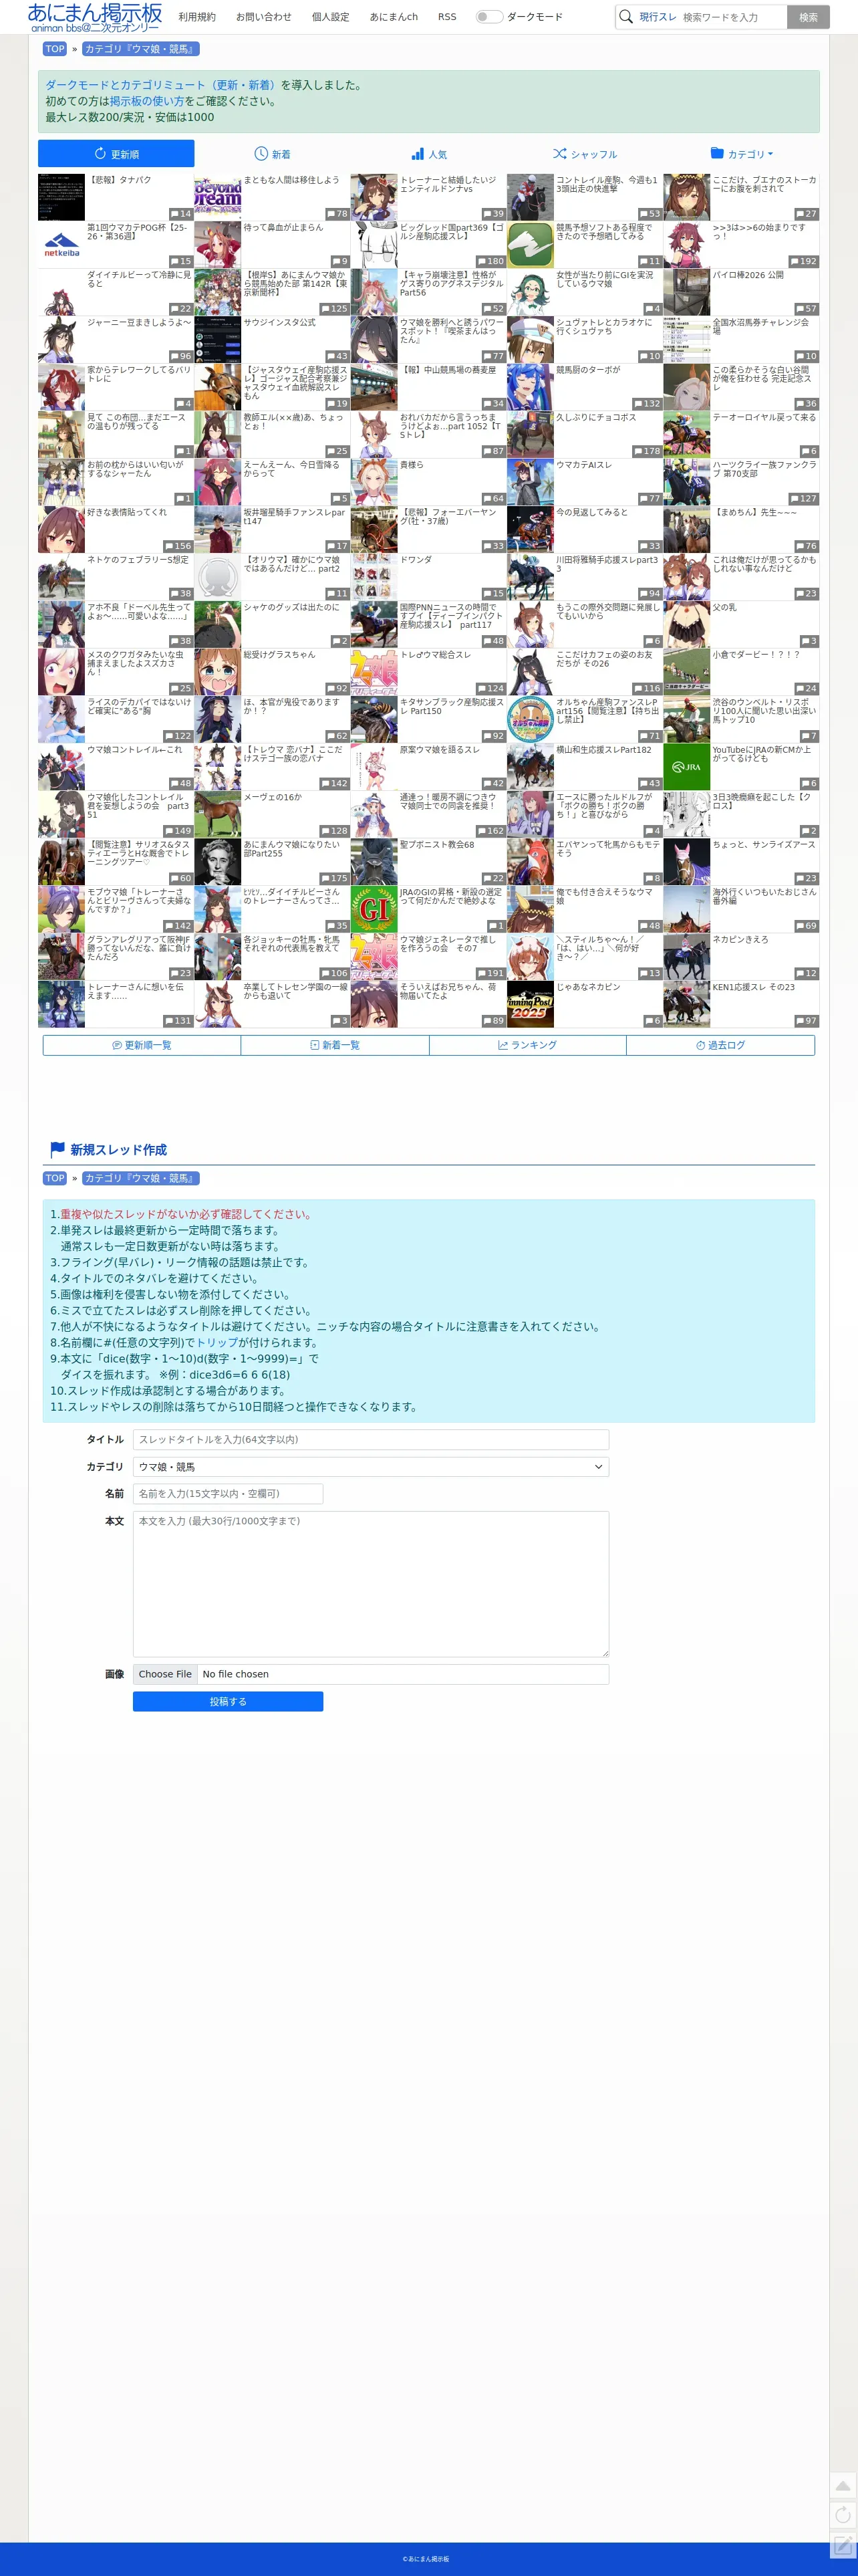858x2576 pixels.
Task: Click TOP breadcrumb under 新規スレッド作成
Action: pos(55,1178)
